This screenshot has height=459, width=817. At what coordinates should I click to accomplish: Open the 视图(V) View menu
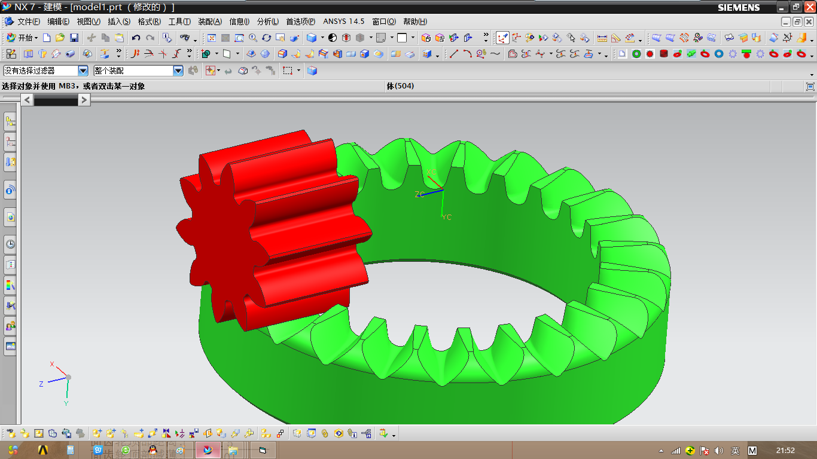point(89,22)
